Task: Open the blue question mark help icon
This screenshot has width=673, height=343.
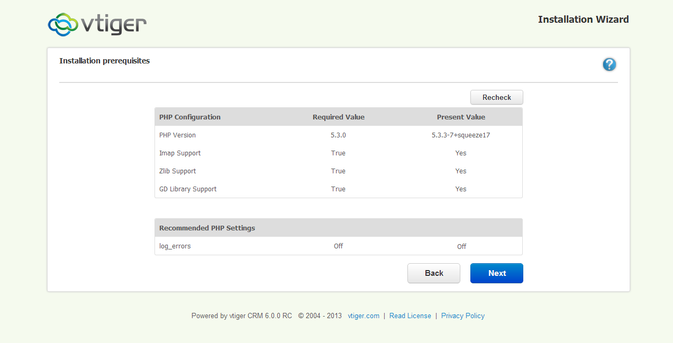Action: coord(609,64)
